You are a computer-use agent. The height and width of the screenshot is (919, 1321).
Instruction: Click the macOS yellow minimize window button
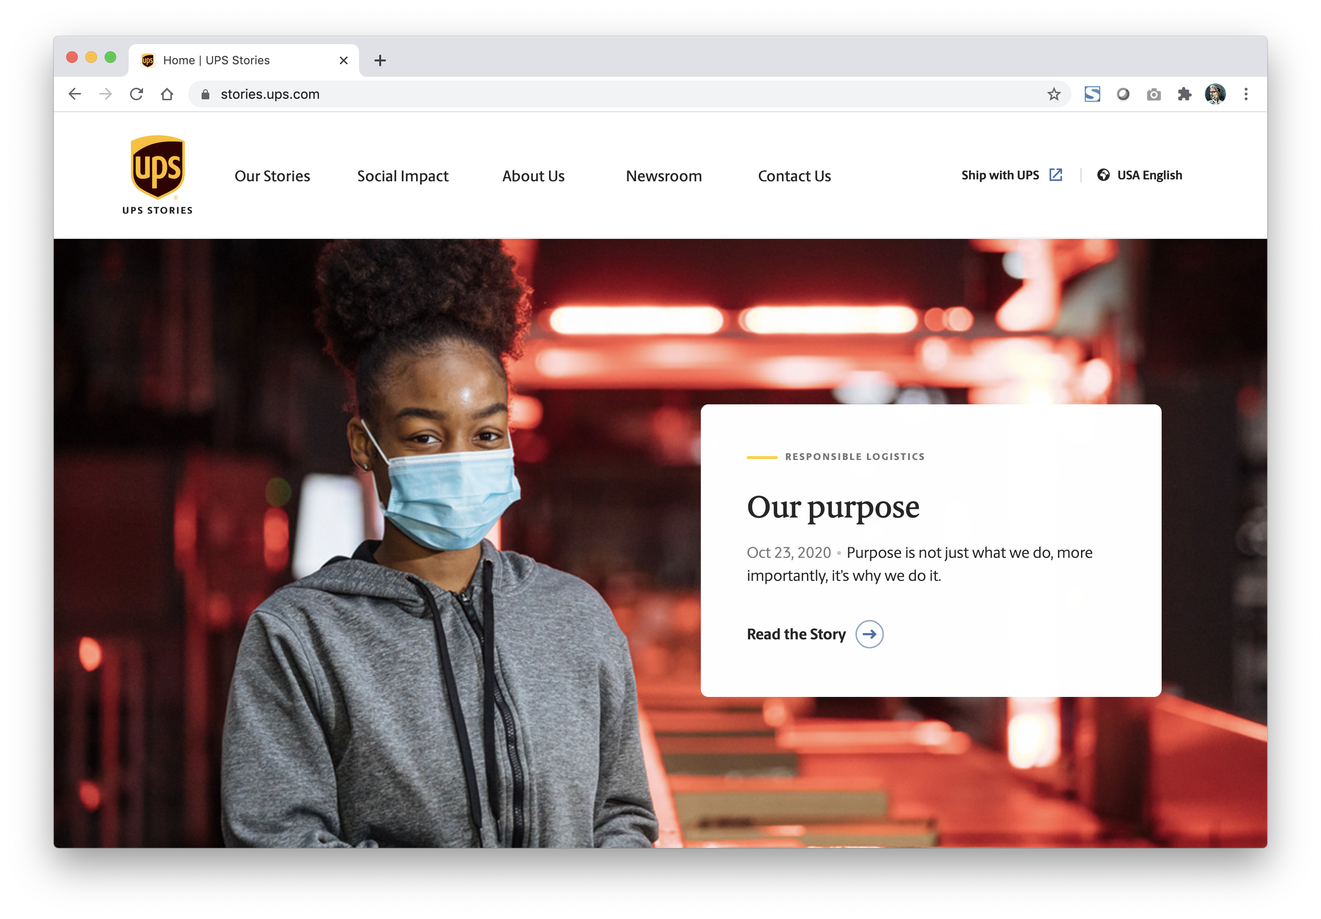(91, 58)
